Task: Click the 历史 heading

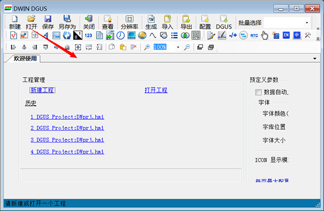Action: 31,103
